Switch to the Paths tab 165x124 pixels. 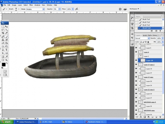[x=150, y=35]
